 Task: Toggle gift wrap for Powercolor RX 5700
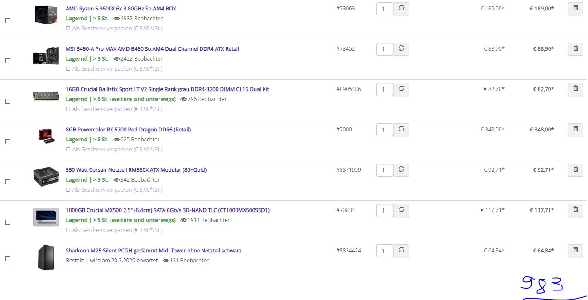(68, 150)
